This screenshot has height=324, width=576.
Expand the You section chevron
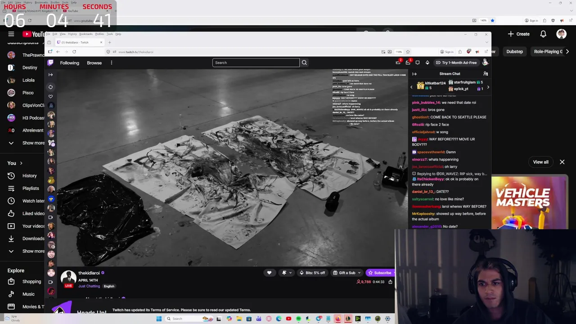21,163
